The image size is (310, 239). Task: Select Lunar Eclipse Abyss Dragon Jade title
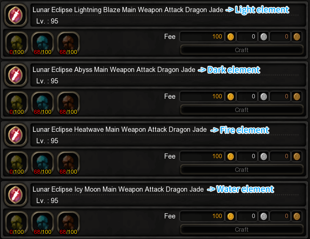(114, 70)
